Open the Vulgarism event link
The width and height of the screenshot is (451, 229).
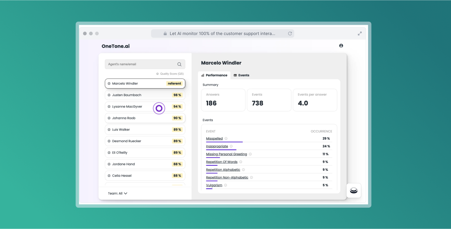pyautogui.click(x=213, y=185)
